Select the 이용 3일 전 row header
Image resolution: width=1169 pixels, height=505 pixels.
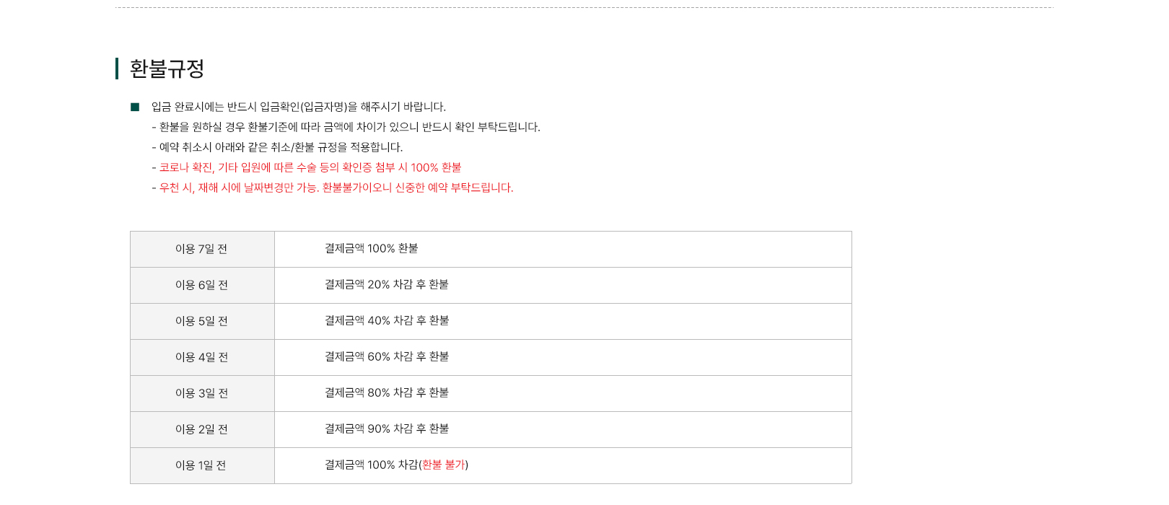(x=201, y=393)
